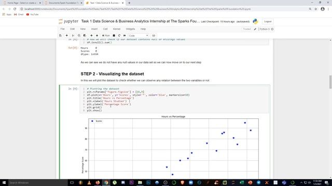Open the YouTube bookmark
Viewport: 332px width, 186px height.
32,14
